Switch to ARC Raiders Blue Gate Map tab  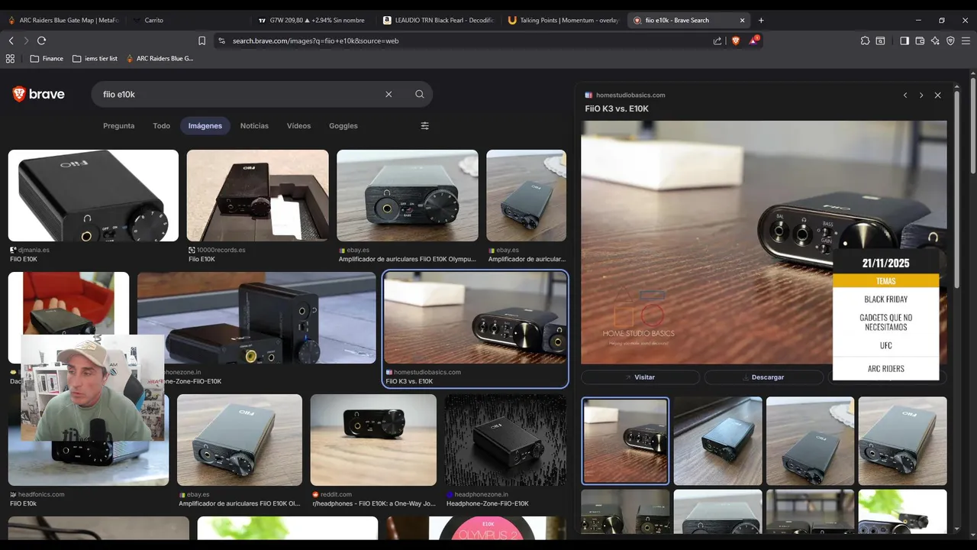point(63,20)
